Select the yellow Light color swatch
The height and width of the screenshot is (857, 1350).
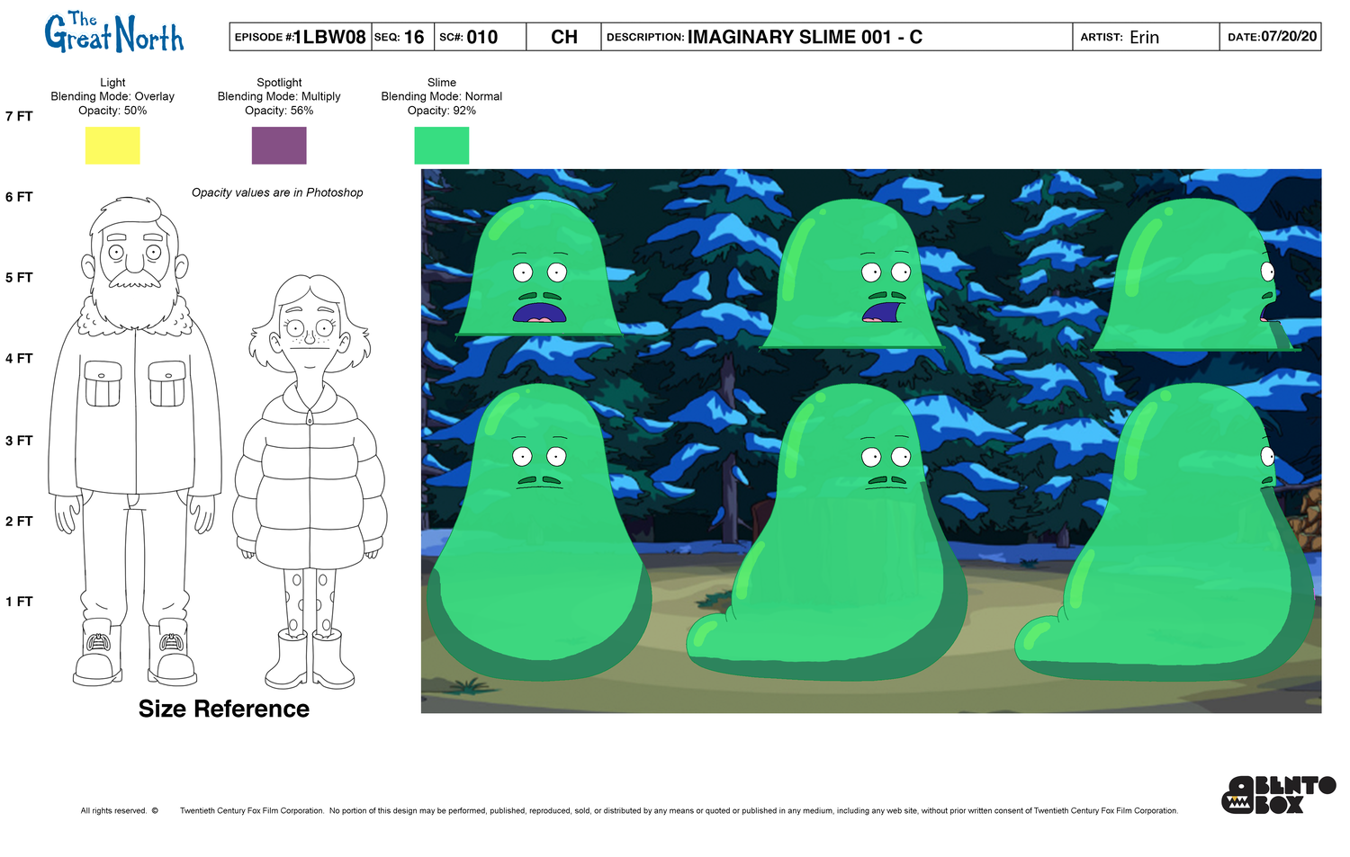tap(112, 146)
